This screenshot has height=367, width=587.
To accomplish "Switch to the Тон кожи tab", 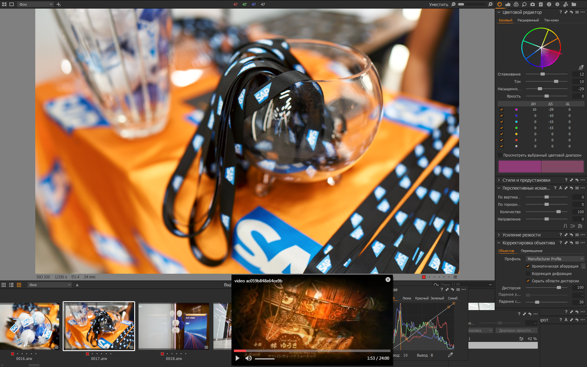I will click(x=551, y=20).
